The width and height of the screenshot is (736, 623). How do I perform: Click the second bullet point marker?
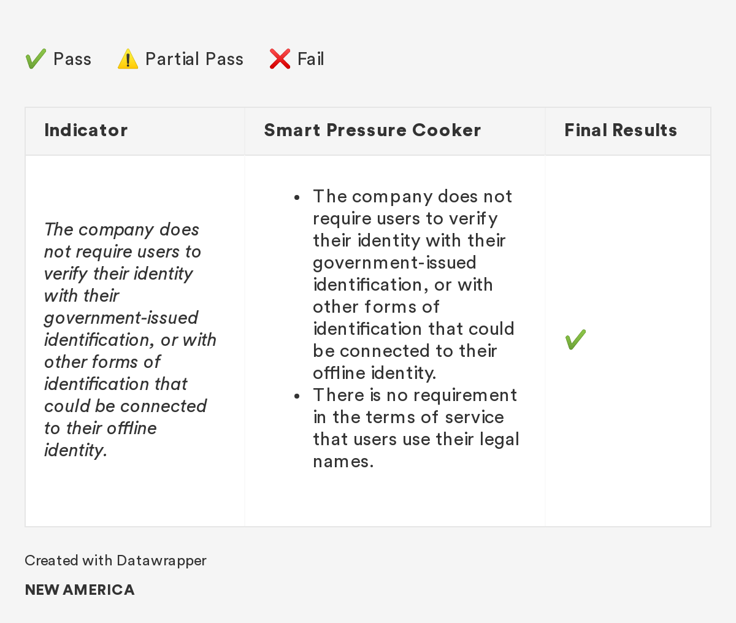[297, 396]
